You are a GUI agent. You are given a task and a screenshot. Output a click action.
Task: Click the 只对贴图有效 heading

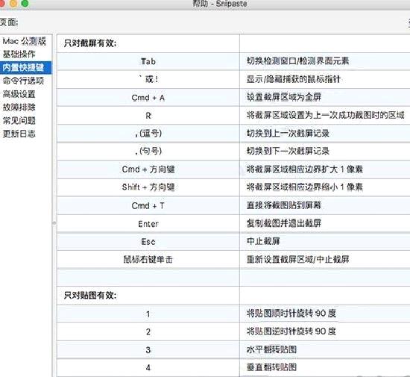coord(90,296)
